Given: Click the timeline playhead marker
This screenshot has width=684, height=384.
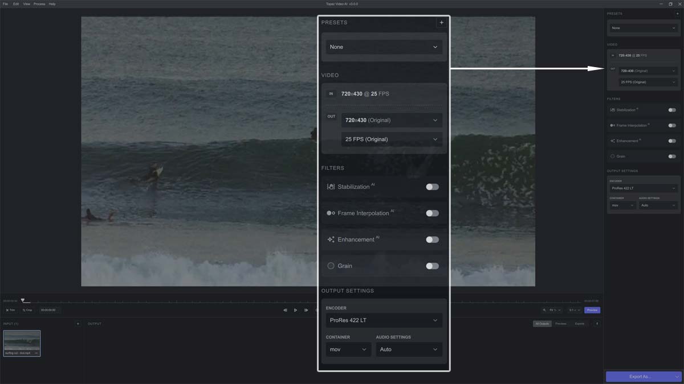Looking at the screenshot, I should click(23, 300).
